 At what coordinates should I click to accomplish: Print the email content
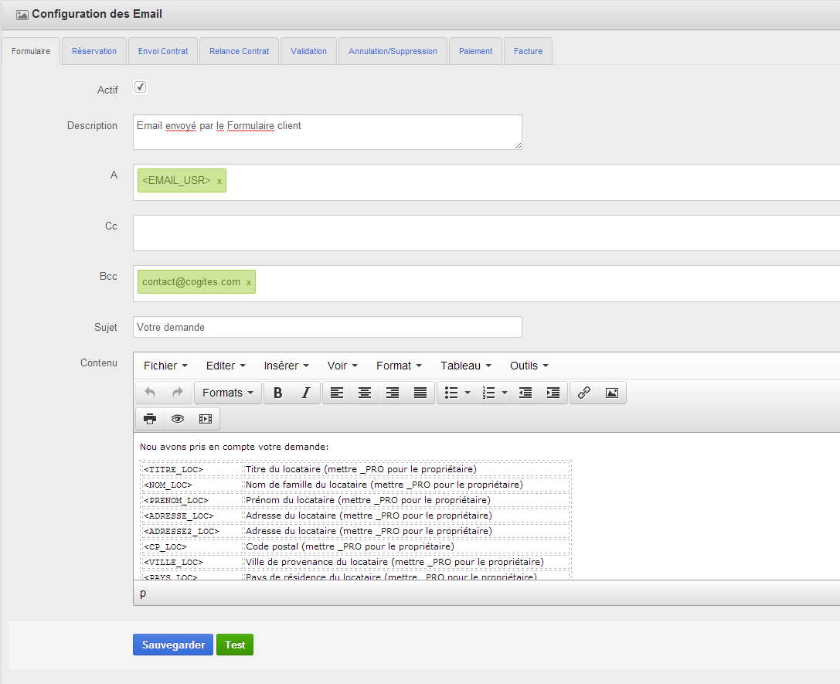[150, 419]
